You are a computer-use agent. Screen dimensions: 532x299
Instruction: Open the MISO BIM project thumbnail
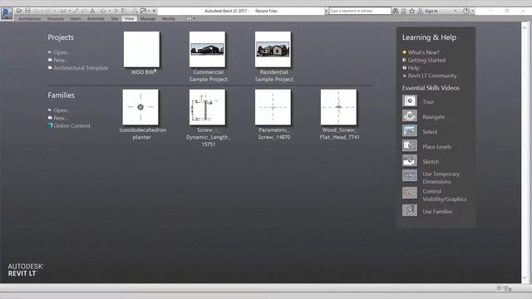[141, 50]
